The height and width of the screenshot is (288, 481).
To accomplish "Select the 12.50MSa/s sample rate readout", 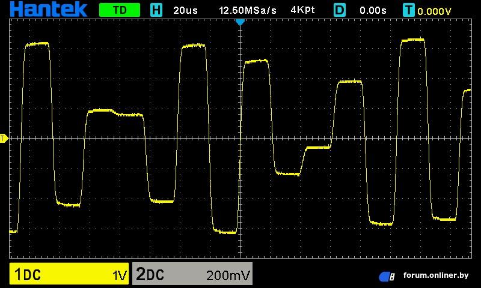I will pyautogui.click(x=247, y=10).
